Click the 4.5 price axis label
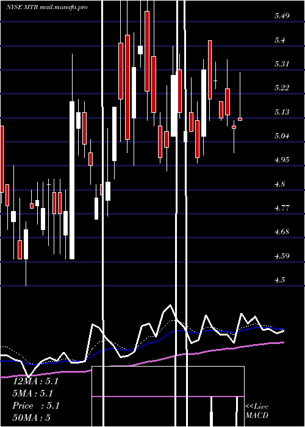305x427 pixels. (x=279, y=280)
